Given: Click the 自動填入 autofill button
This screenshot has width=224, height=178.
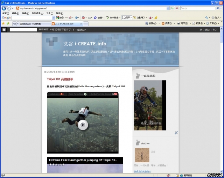Looking at the screenshot, I should [x=139, y=18].
